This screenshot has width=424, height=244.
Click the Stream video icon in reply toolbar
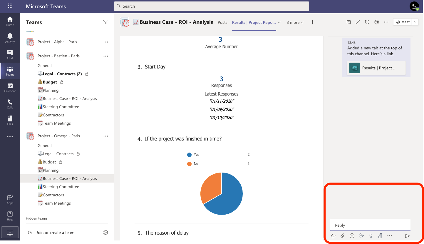[361, 236]
